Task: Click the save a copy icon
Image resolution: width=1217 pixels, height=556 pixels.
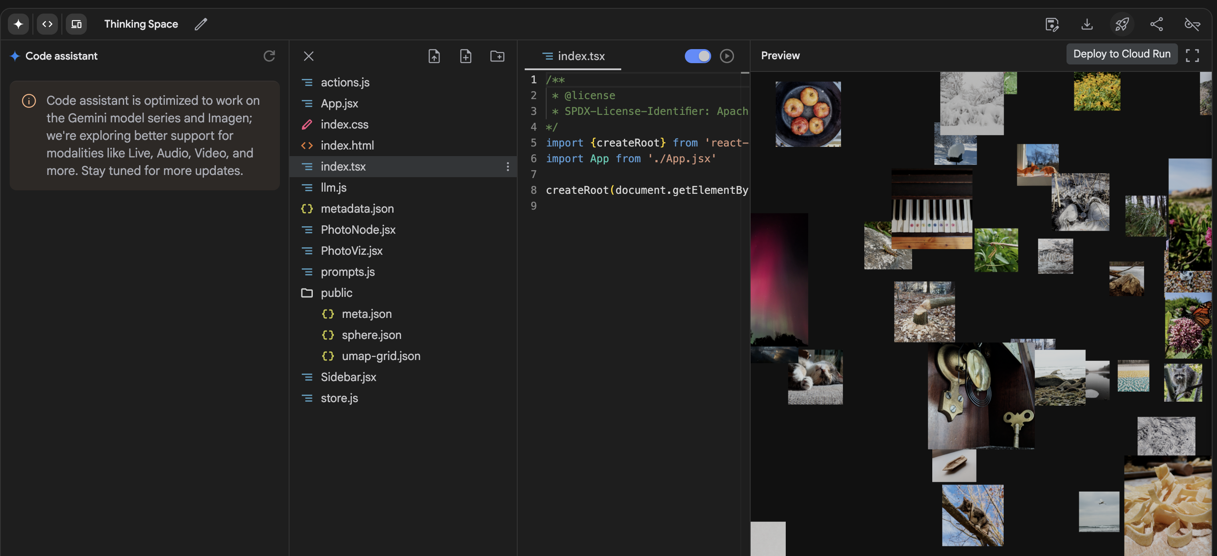Action: click(1052, 24)
